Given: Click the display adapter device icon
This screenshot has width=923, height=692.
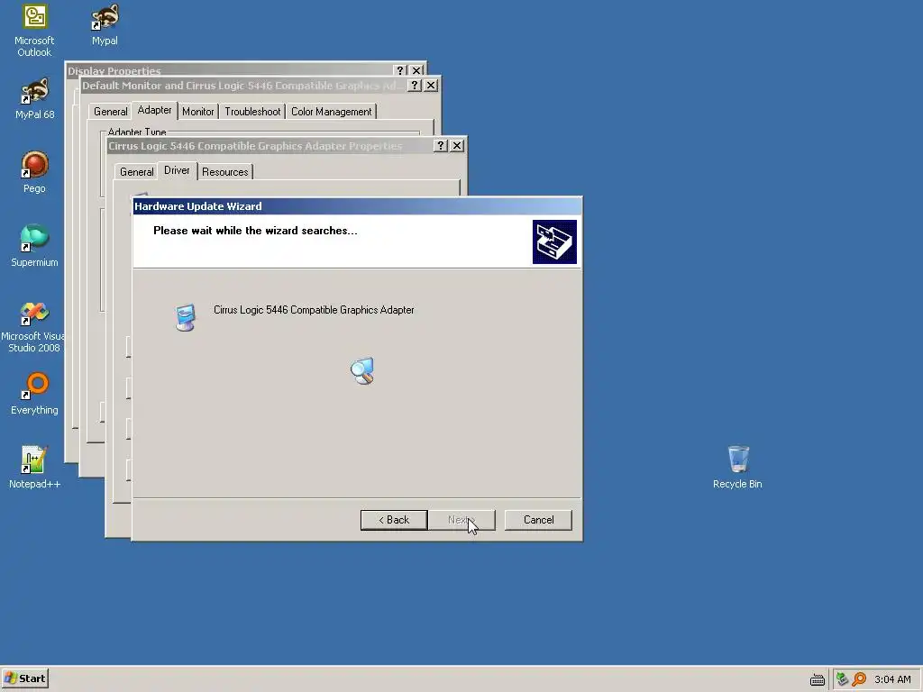Looking at the screenshot, I should point(186,318).
